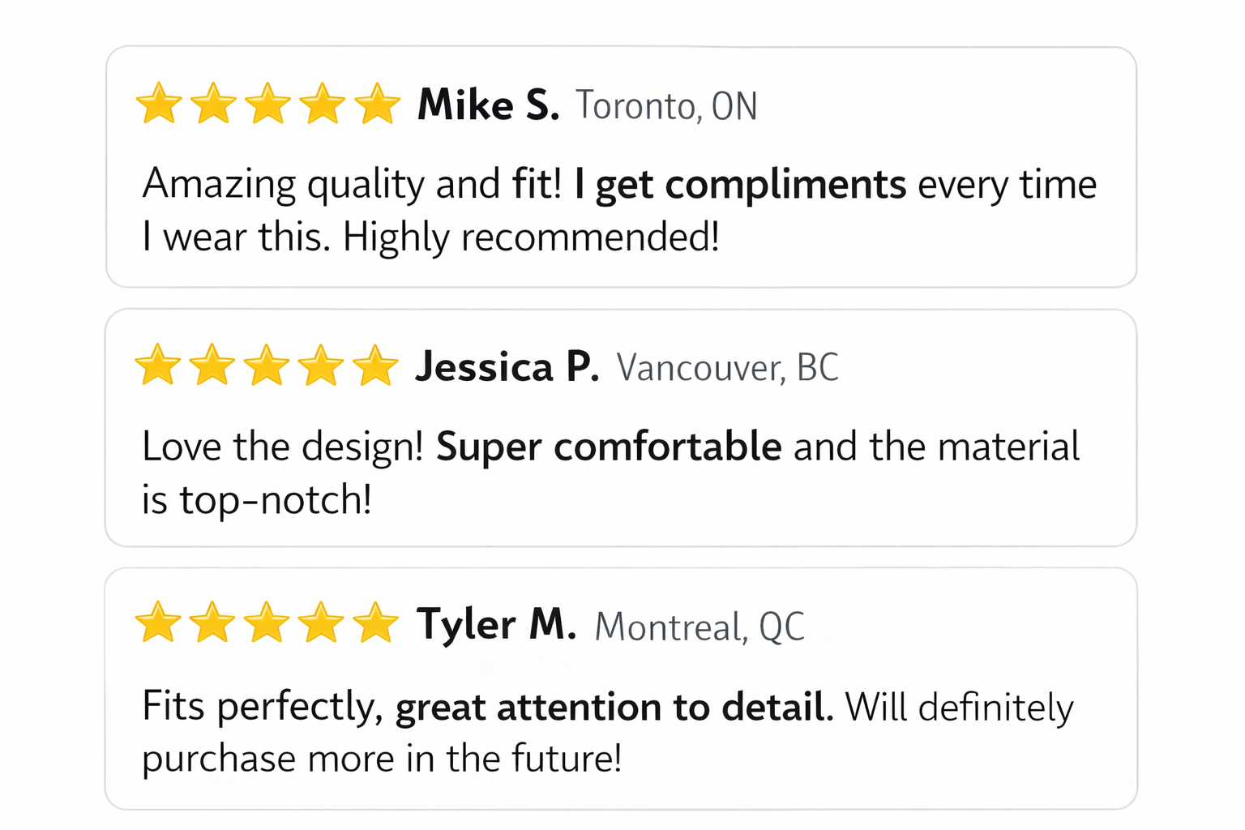The width and height of the screenshot is (1245, 830).
Task: Click the reviewer name Tyler M.
Action: (x=496, y=625)
